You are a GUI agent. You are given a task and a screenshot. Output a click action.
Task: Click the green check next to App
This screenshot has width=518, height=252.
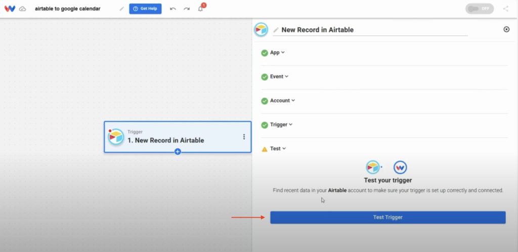click(x=265, y=53)
